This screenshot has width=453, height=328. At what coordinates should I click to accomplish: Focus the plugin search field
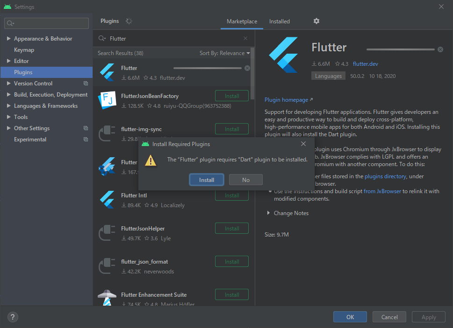click(x=173, y=39)
